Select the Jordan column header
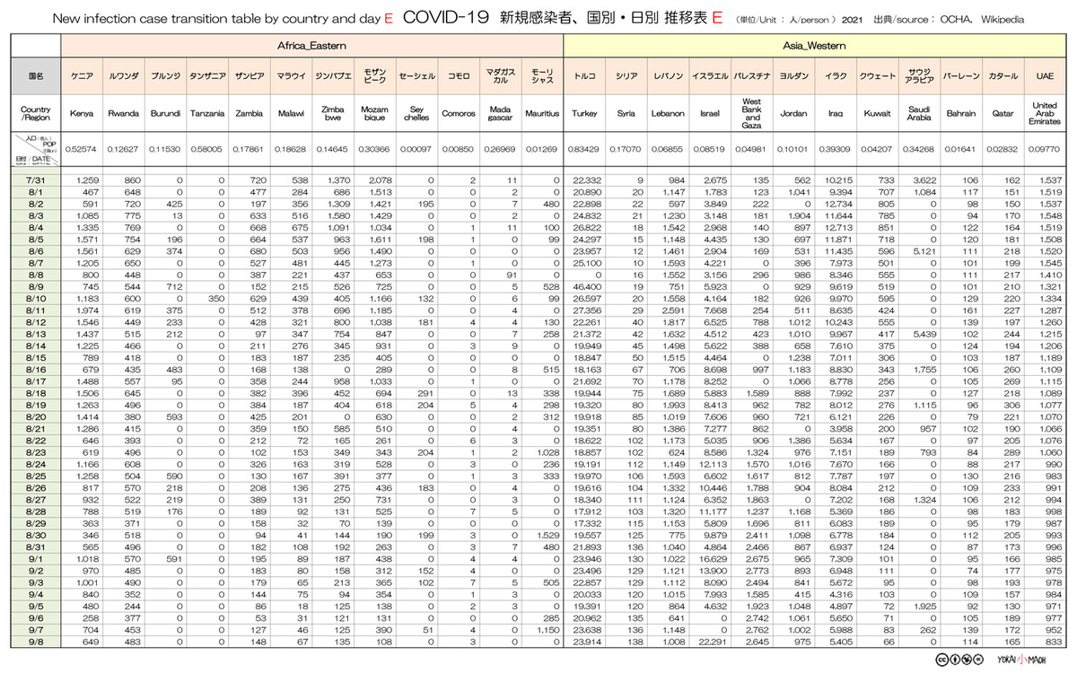 pyautogui.click(x=793, y=114)
